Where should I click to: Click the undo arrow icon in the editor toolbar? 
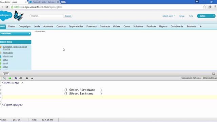pos(16,78)
